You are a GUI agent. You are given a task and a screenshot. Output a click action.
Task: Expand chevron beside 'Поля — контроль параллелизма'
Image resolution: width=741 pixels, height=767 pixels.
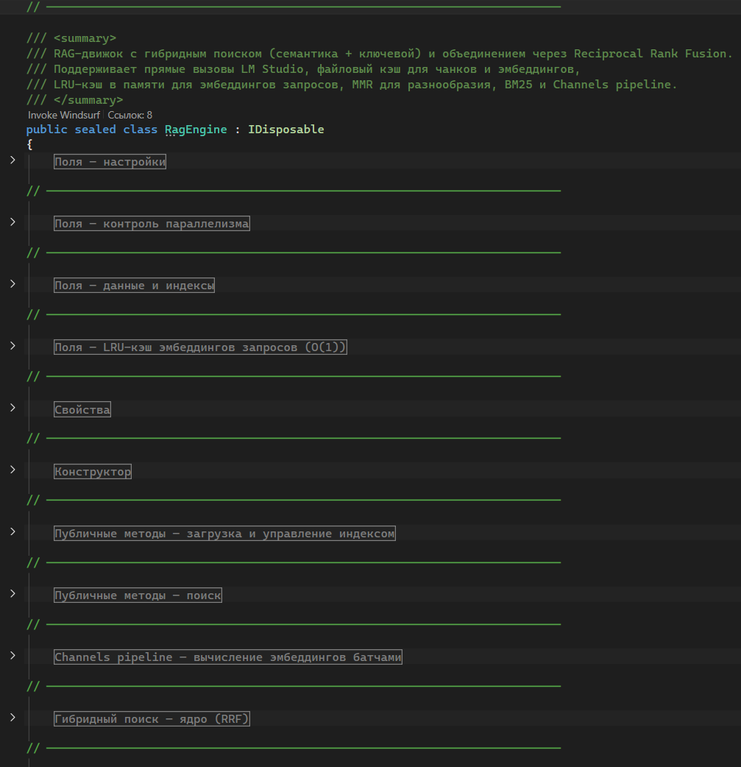click(13, 222)
